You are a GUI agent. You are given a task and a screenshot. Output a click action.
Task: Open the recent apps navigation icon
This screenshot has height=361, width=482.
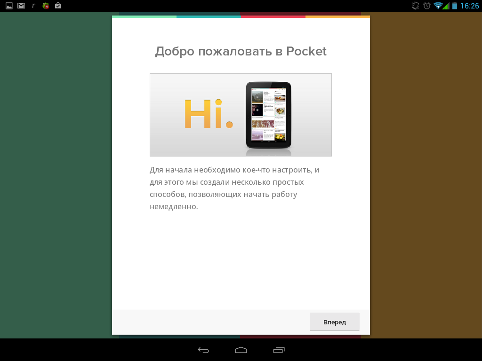pos(279,350)
